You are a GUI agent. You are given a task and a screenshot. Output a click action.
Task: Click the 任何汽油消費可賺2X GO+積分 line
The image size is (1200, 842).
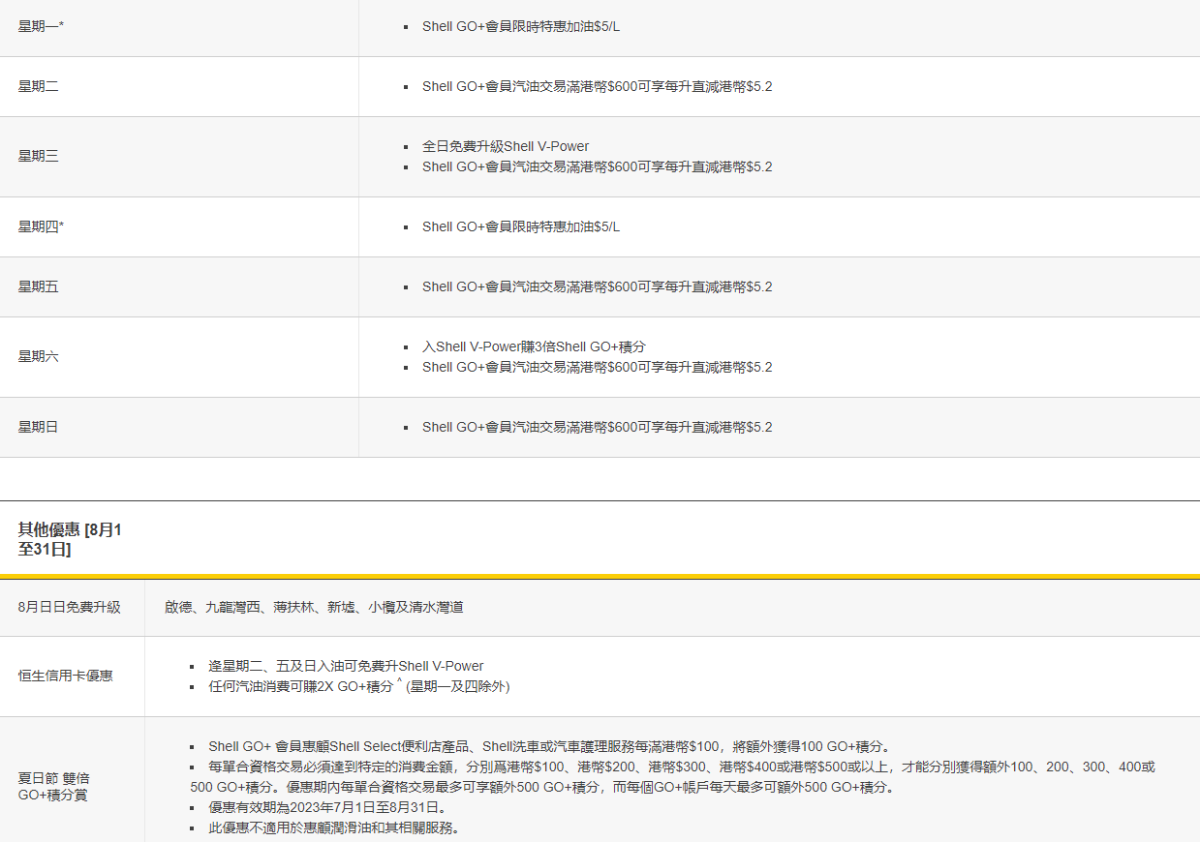358,686
